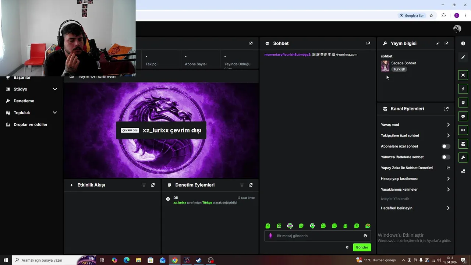The width and height of the screenshot is (471, 265).
Task: Click the three-dots icon at sidebar bottom
Action: click(463, 171)
